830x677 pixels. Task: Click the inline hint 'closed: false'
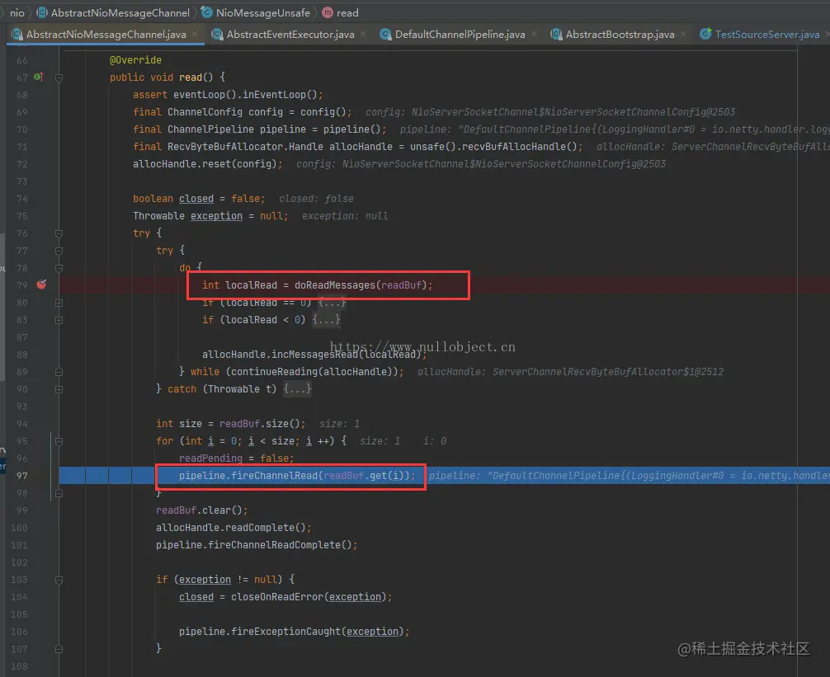(x=316, y=199)
